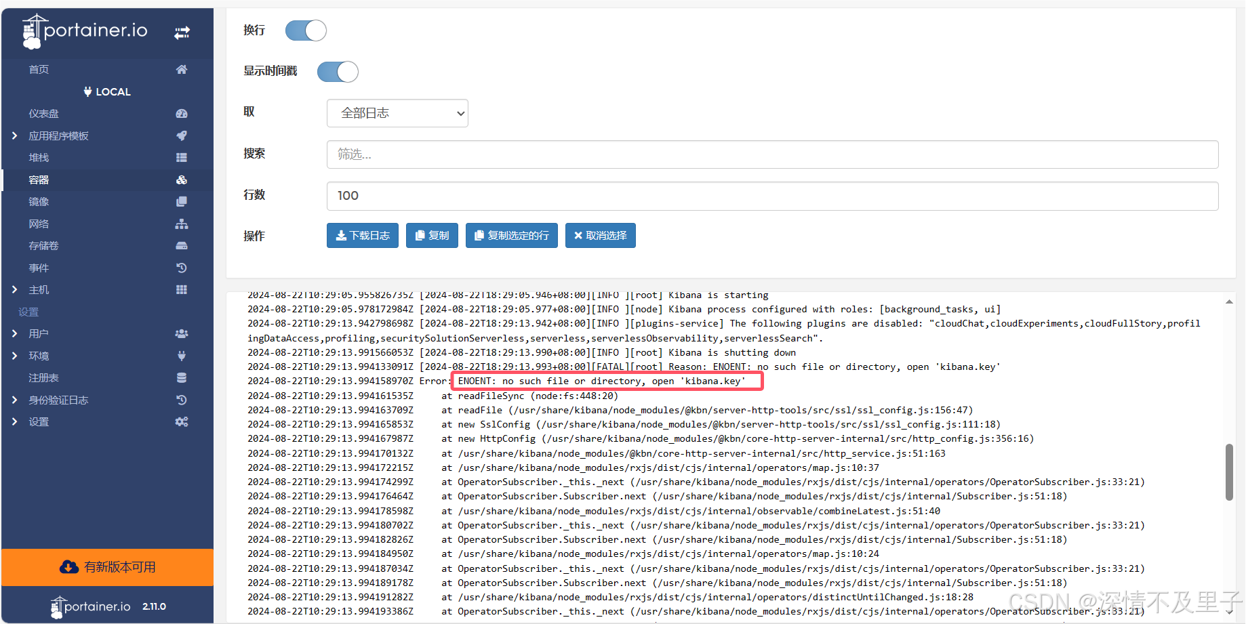Open 仪表盘 in the sidebar

tap(43, 114)
